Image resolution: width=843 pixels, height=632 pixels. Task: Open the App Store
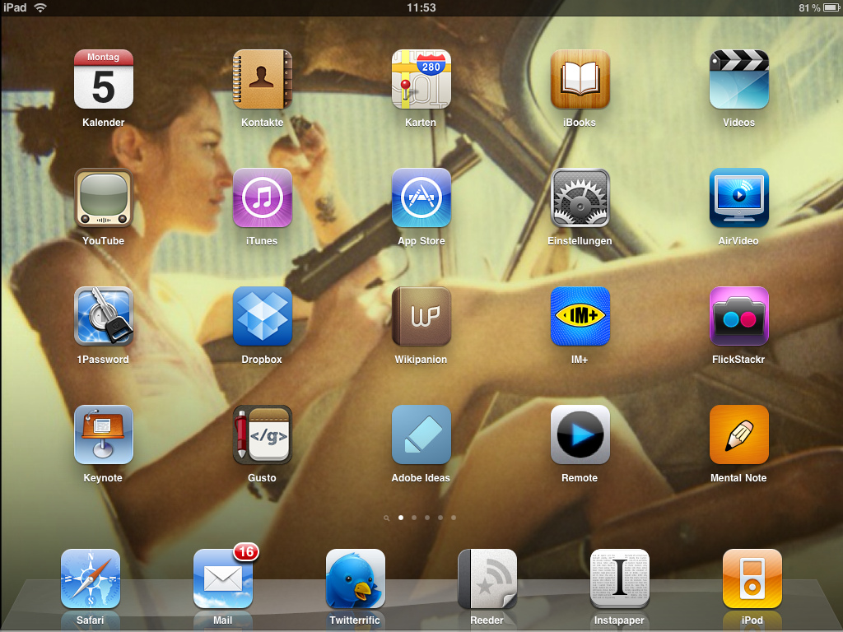coord(421,198)
